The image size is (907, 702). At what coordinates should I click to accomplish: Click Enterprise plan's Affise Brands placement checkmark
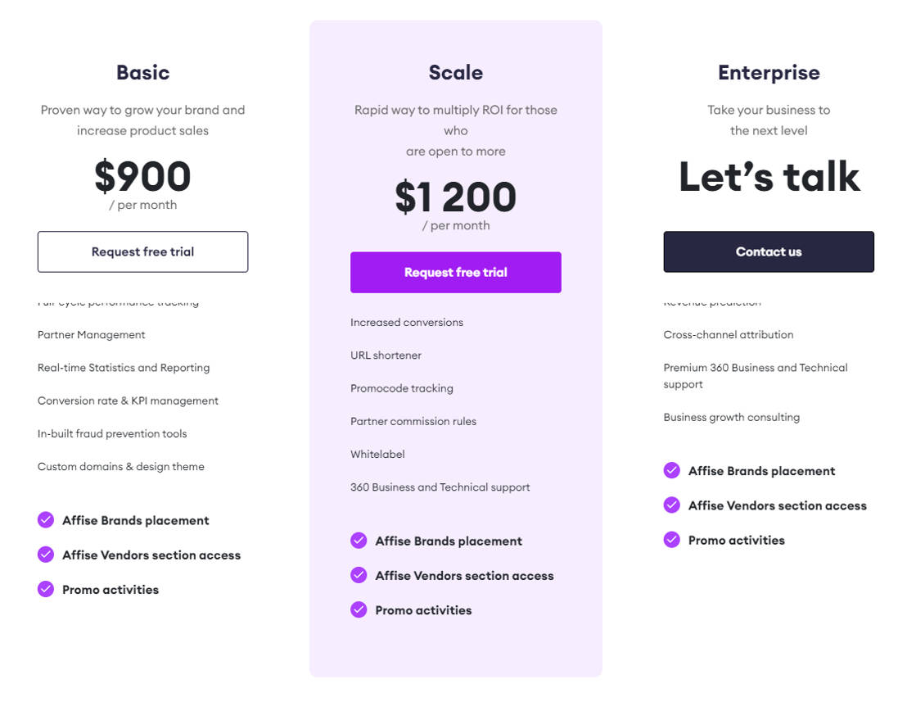[x=672, y=470]
